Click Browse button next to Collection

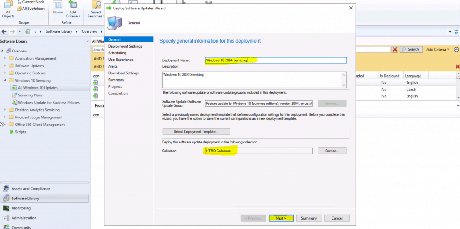tap(332, 151)
